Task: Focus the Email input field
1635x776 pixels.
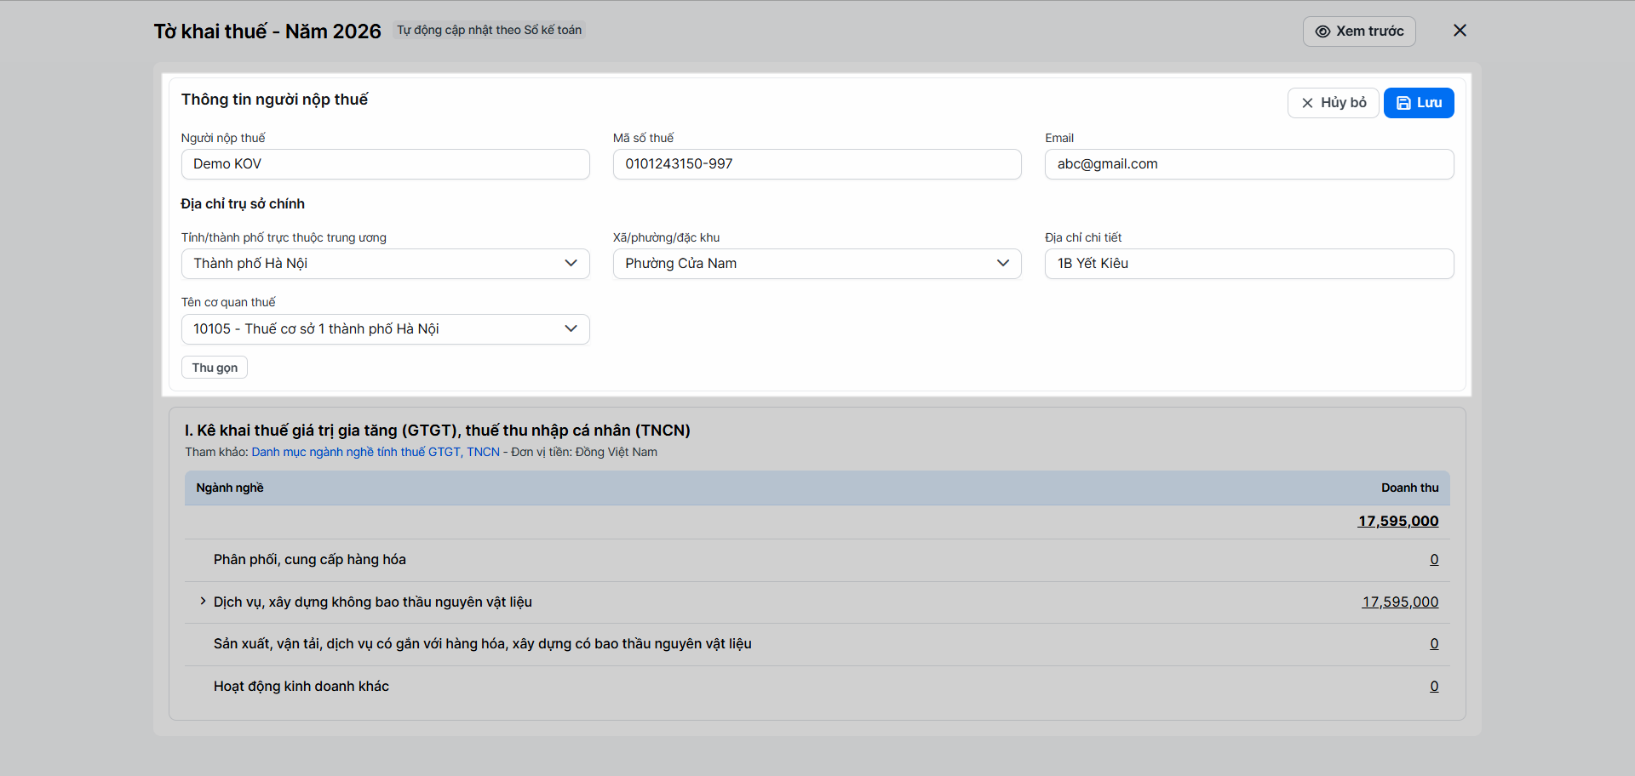Action: (1248, 164)
